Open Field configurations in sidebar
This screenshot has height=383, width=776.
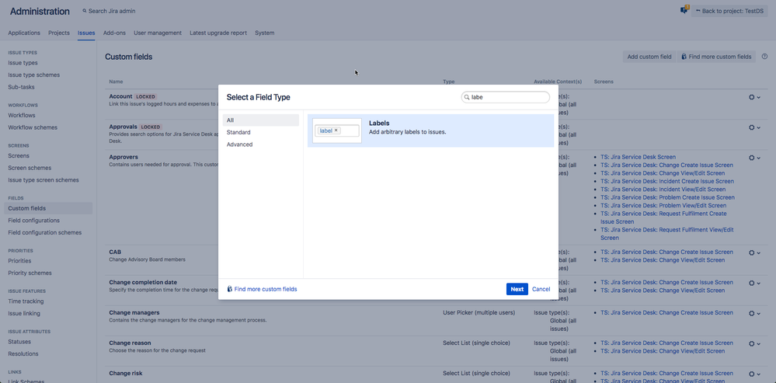click(33, 220)
